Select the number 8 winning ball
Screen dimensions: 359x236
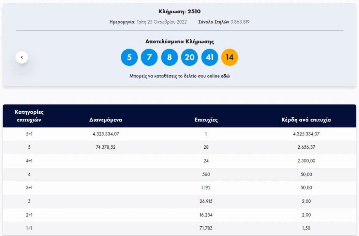169,57
